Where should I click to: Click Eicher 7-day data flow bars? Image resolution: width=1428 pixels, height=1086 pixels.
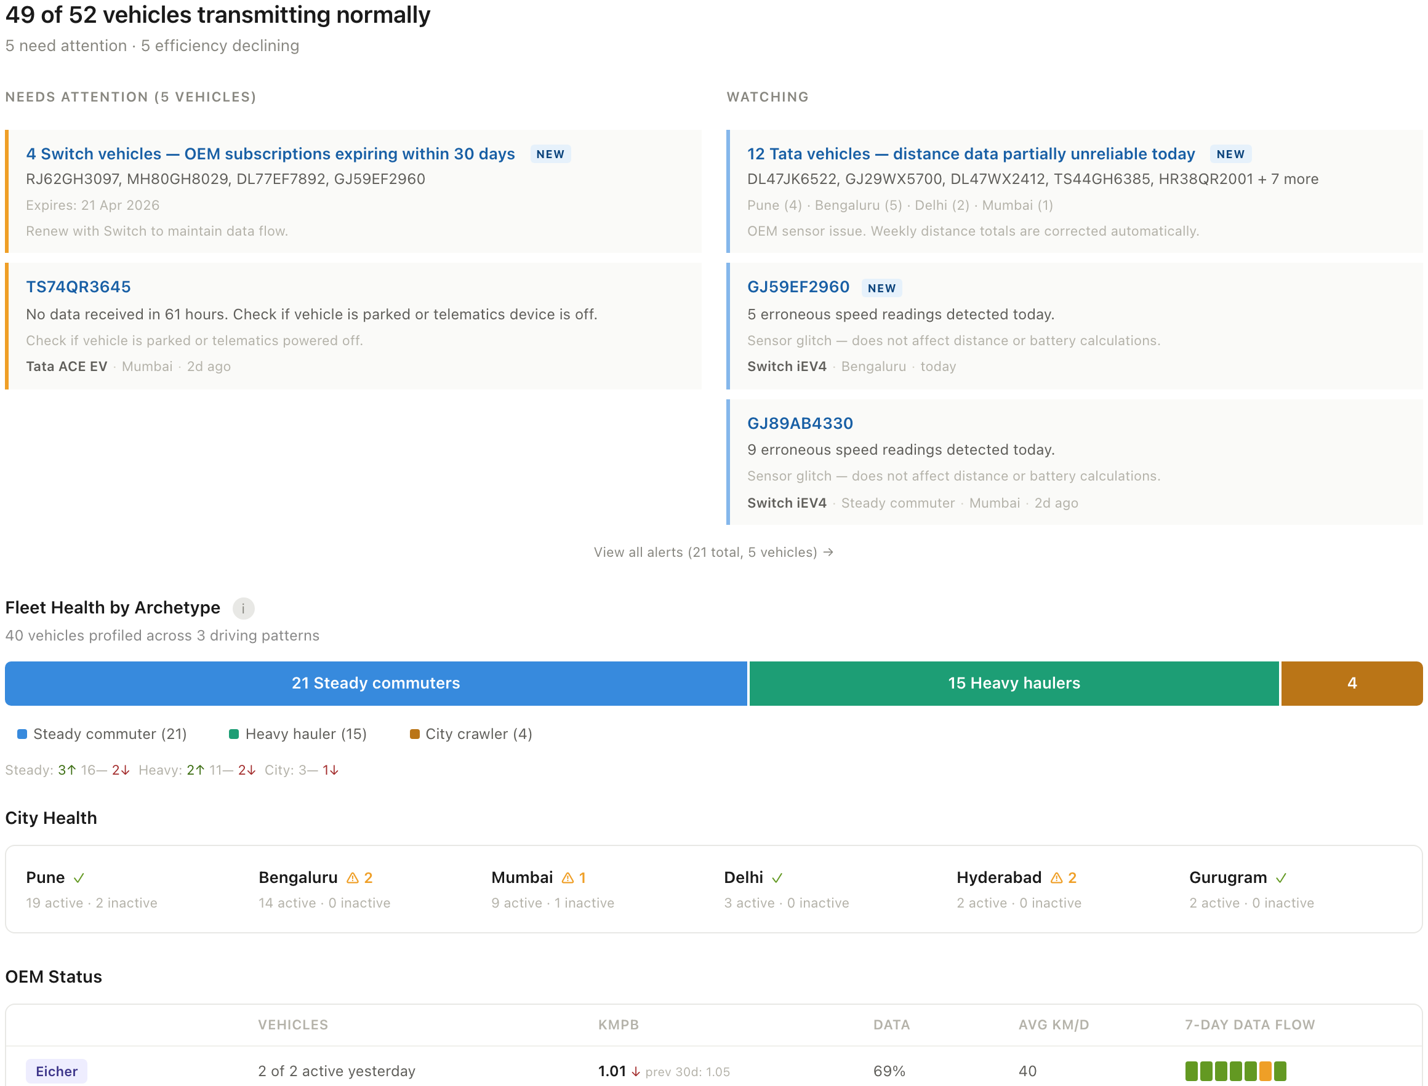click(1235, 1071)
